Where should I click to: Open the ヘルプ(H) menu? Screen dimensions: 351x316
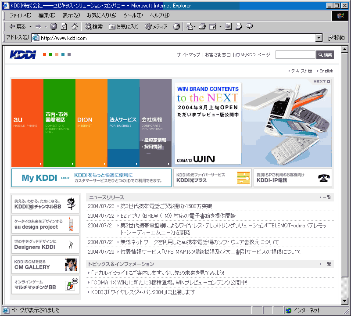click(160, 15)
